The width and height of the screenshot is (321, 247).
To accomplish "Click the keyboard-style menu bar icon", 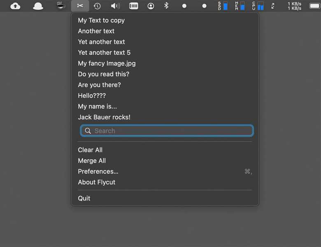I will click(x=133, y=6).
